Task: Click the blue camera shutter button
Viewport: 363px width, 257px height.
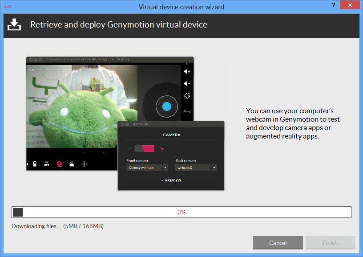Action: [167, 107]
